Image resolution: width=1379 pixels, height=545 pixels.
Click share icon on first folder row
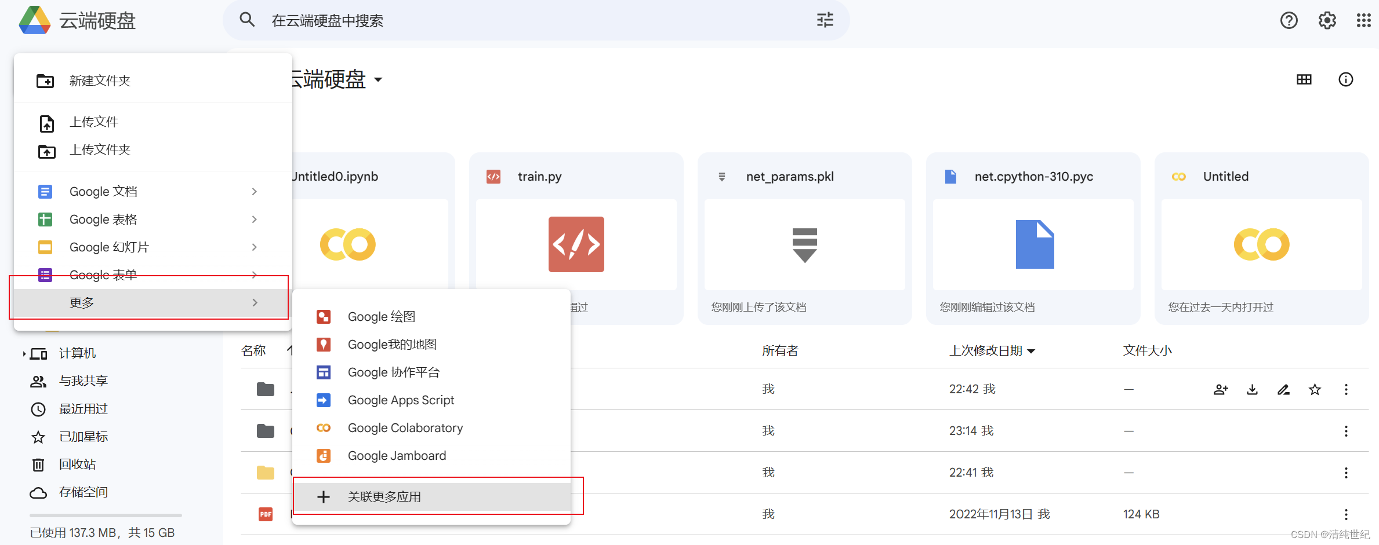[1221, 389]
